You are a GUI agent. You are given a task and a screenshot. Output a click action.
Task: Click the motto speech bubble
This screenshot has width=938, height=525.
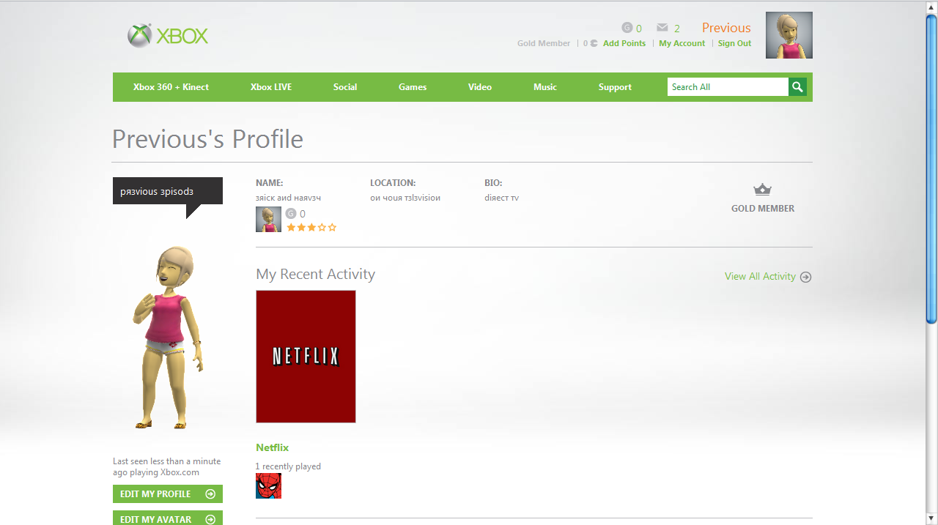click(168, 198)
